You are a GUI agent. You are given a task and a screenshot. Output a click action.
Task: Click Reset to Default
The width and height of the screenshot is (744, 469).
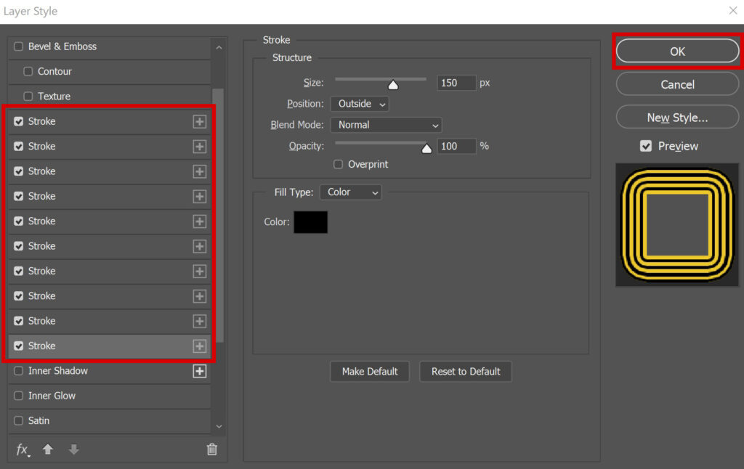click(x=466, y=371)
